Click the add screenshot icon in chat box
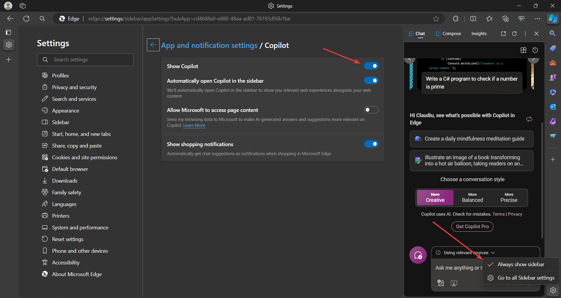Image resolution: width=561 pixels, height=298 pixels. [x=454, y=283]
